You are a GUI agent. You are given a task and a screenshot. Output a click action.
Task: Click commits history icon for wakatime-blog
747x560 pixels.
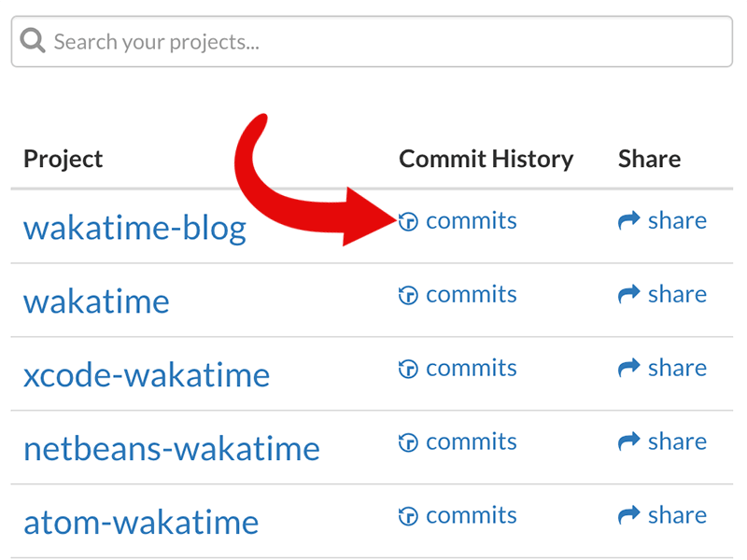pos(408,221)
